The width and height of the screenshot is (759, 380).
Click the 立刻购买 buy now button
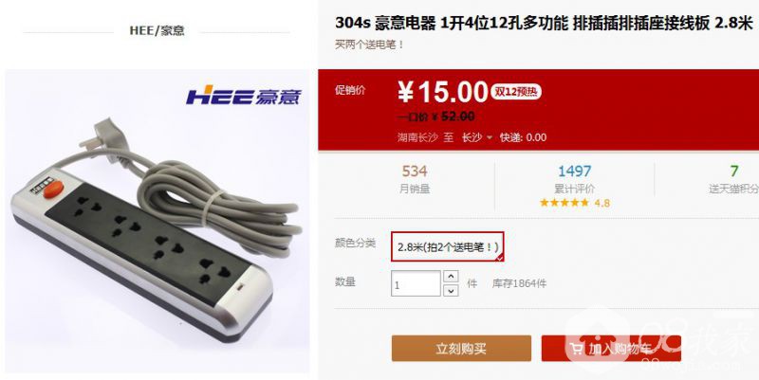coord(461,348)
